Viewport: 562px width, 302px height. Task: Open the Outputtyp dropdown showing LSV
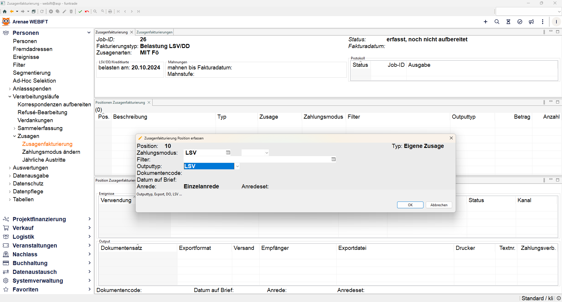(237, 166)
